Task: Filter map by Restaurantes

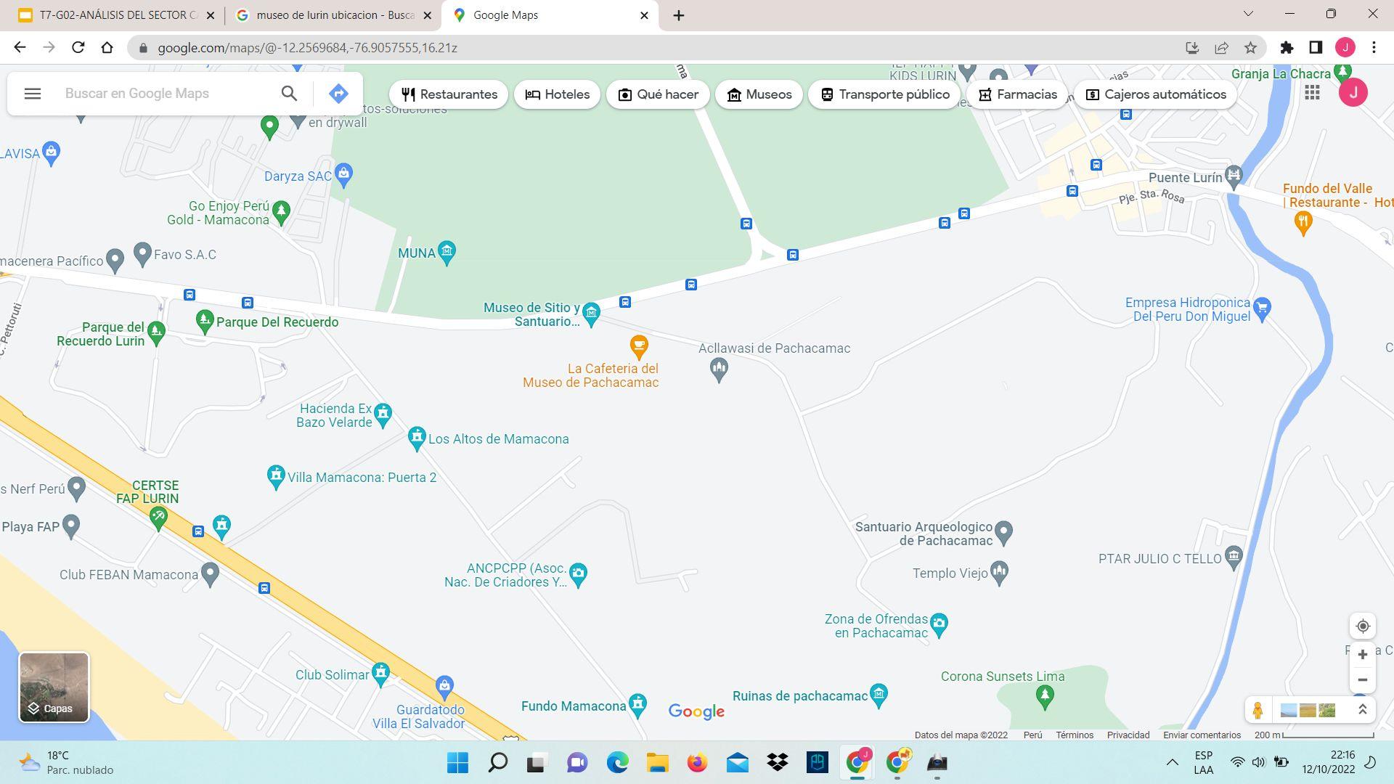Action: click(449, 94)
